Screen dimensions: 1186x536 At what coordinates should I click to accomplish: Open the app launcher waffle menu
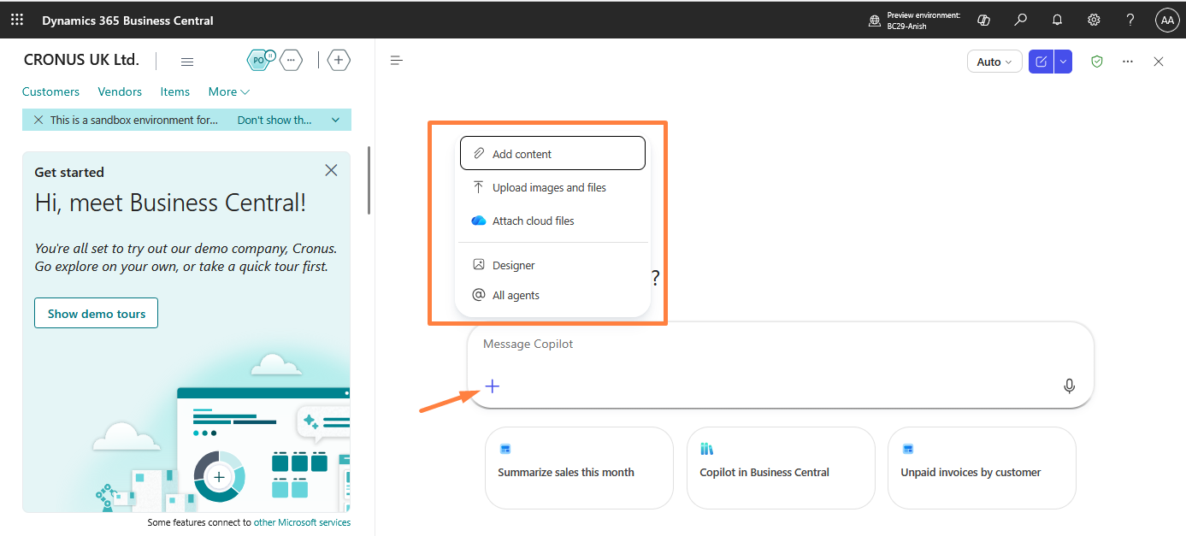point(17,20)
